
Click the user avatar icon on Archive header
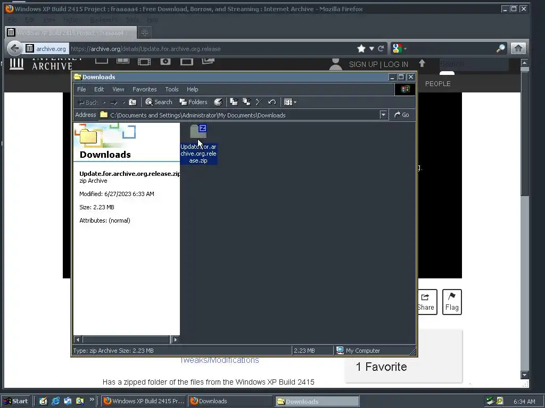[x=335, y=64]
